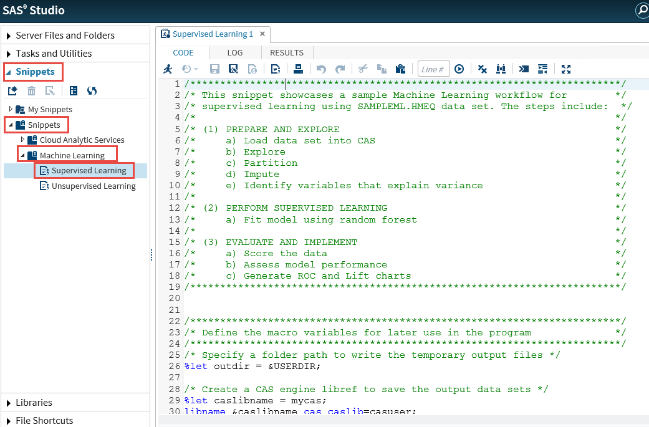The image size is (649, 427).
Task: Close the Supervised Learning 1 tab
Action: [x=262, y=34]
